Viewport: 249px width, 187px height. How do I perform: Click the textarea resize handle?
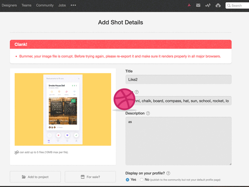[x=230, y=164]
